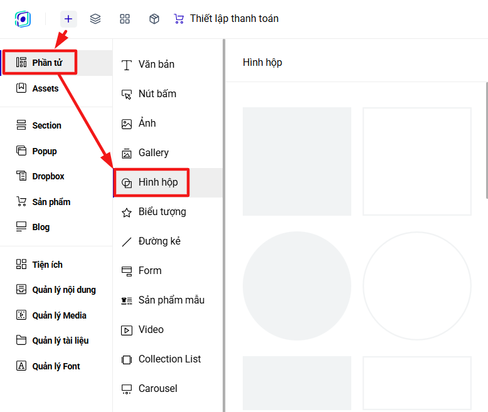Open Sản phẩm category
The height and width of the screenshot is (412, 488).
point(56,202)
